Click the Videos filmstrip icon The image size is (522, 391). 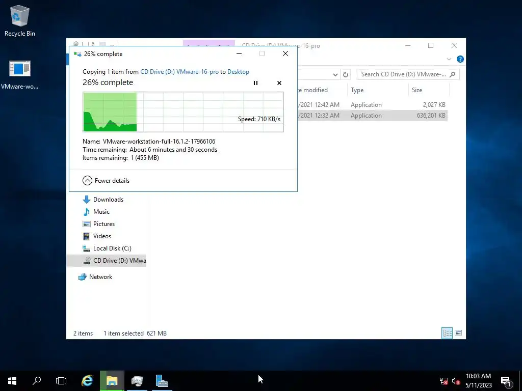(x=87, y=236)
